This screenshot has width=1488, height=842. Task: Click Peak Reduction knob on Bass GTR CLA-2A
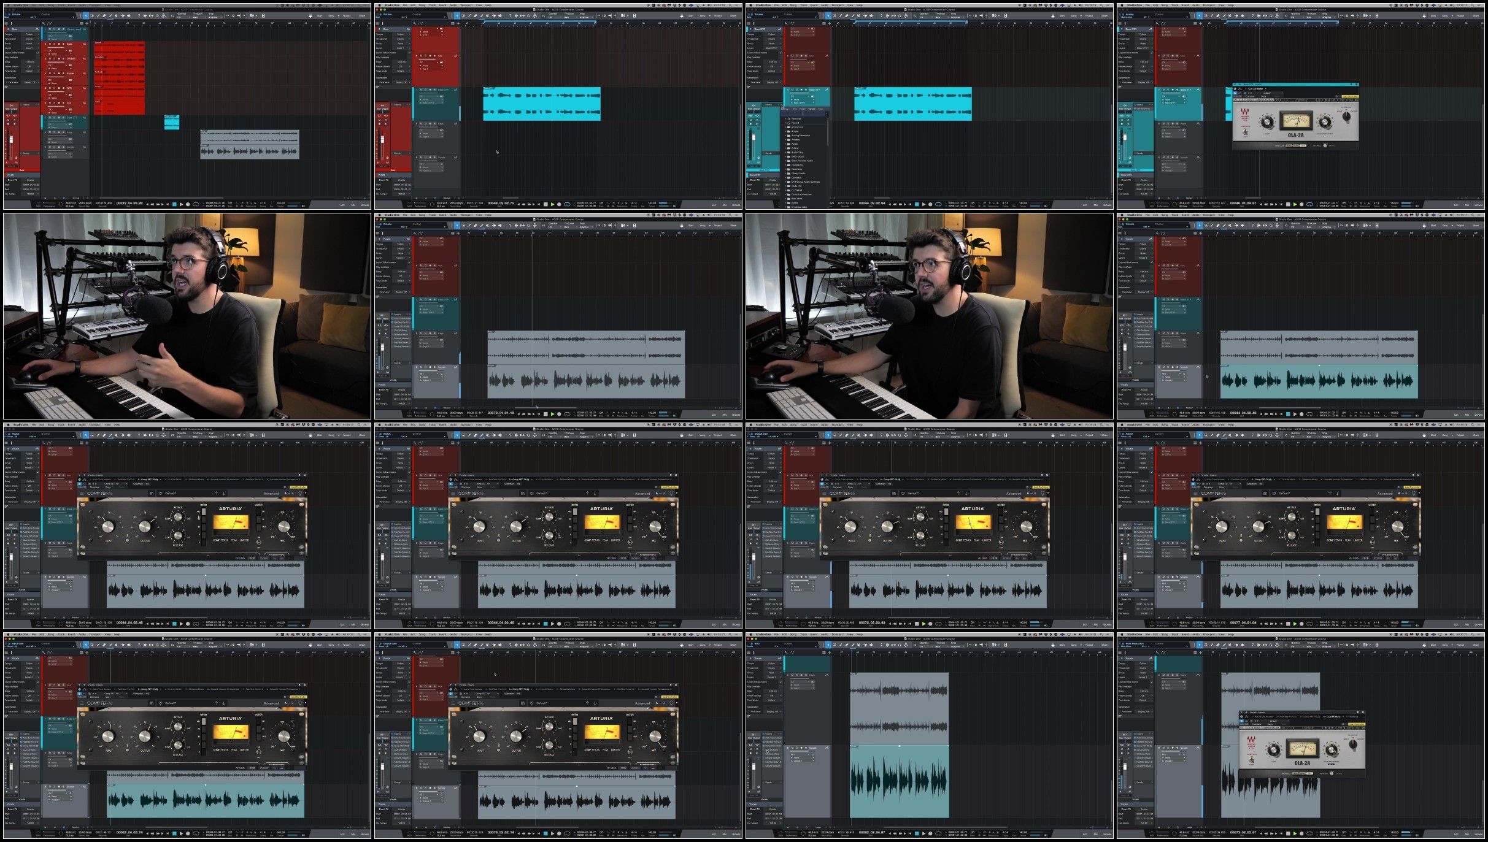[x=1325, y=122]
